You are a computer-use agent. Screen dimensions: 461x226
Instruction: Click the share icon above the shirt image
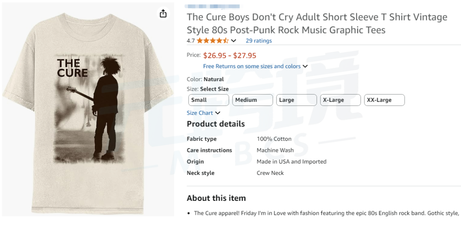point(163,14)
